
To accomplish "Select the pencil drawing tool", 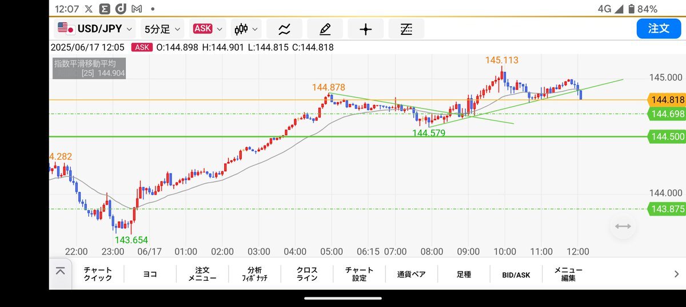I will click(x=325, y=29).
